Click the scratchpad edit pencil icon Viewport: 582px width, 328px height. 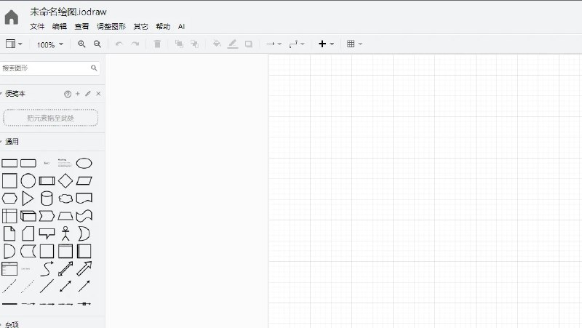tap(88, 94)
